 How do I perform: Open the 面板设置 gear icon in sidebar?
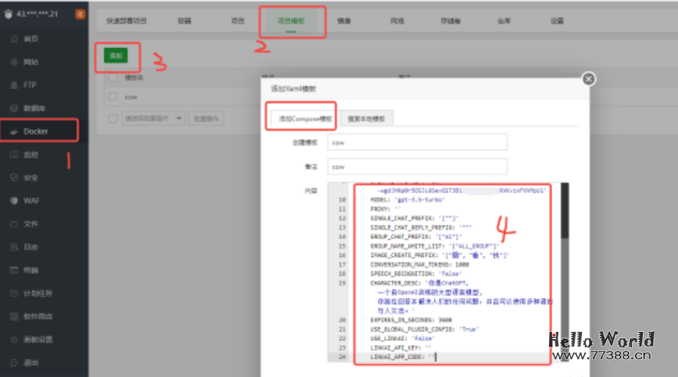(14, 340)
